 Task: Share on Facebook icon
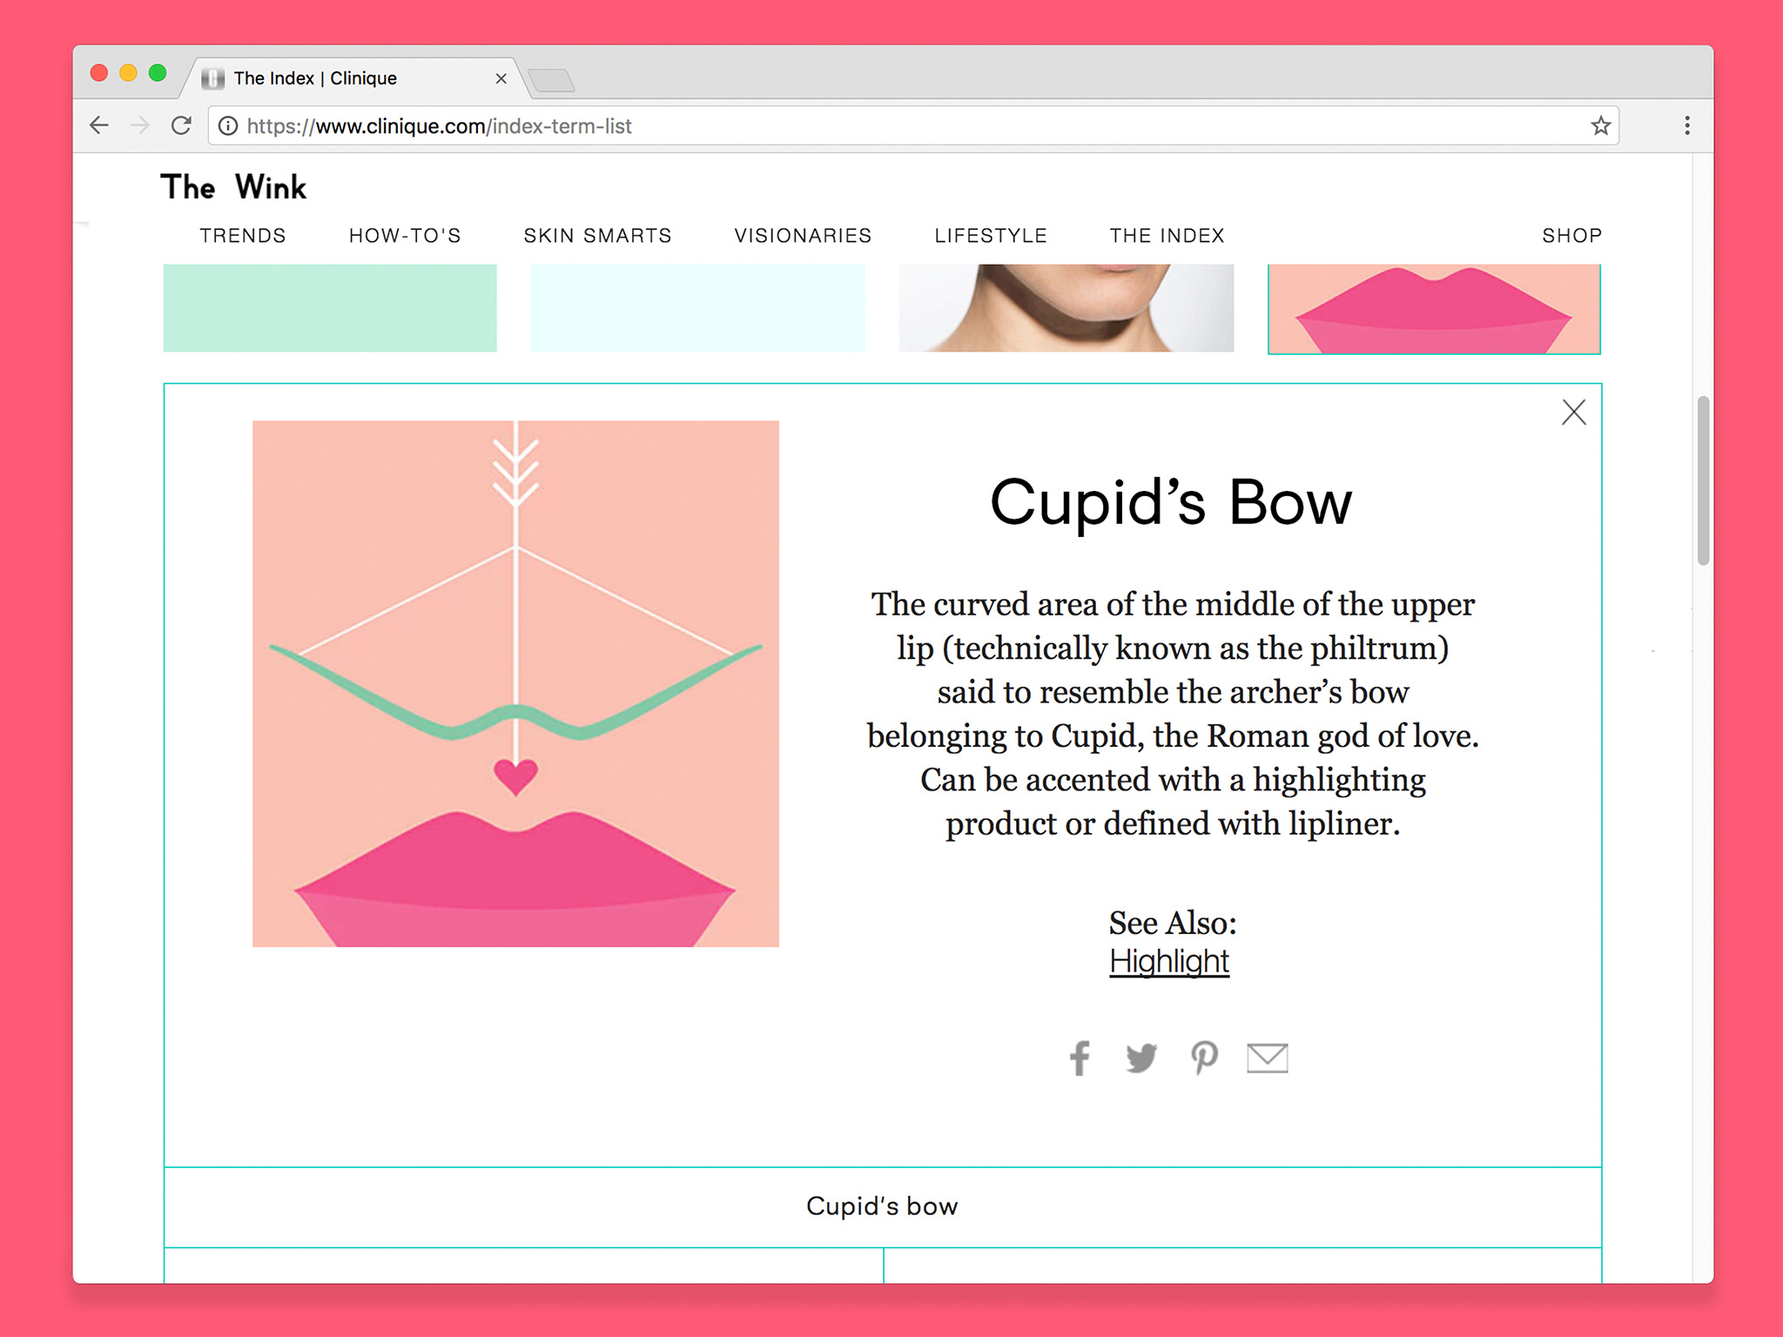point(1080,1058)
